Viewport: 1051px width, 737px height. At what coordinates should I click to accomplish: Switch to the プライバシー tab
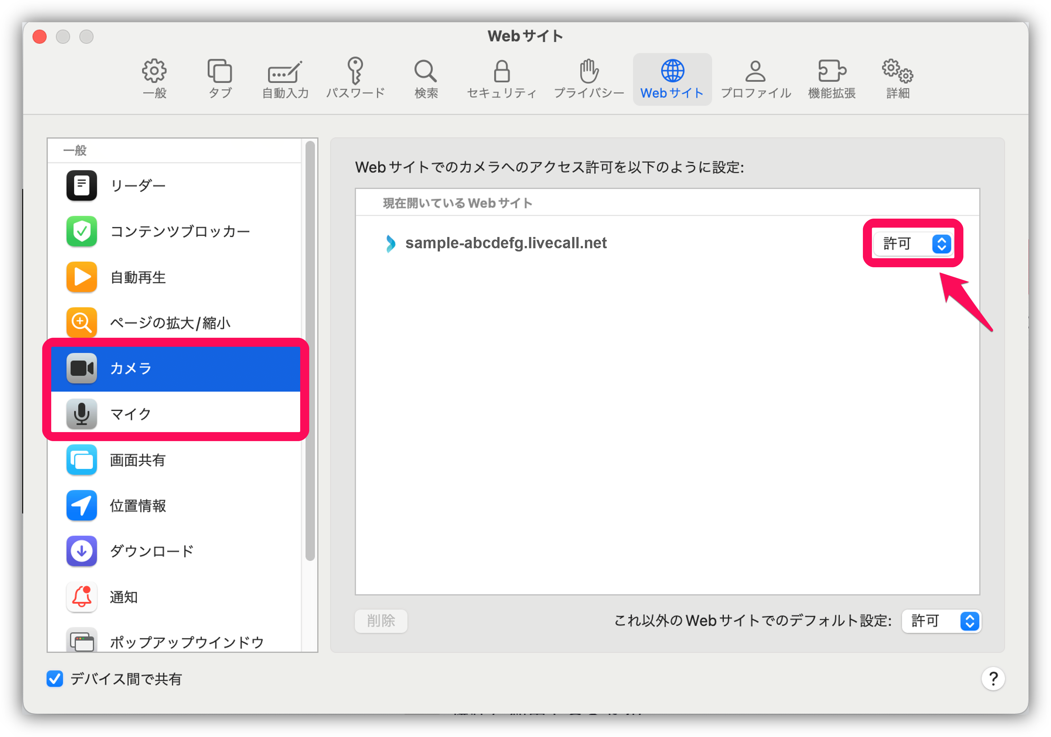click(588, 78)
